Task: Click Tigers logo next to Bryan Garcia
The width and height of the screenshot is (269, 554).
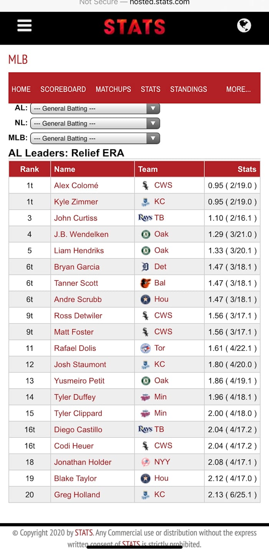Action: [x=146, y=267]
